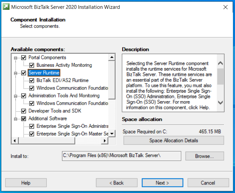Collapse the Additional Software tree node
The image size is (235, 193).
[16, 119]
